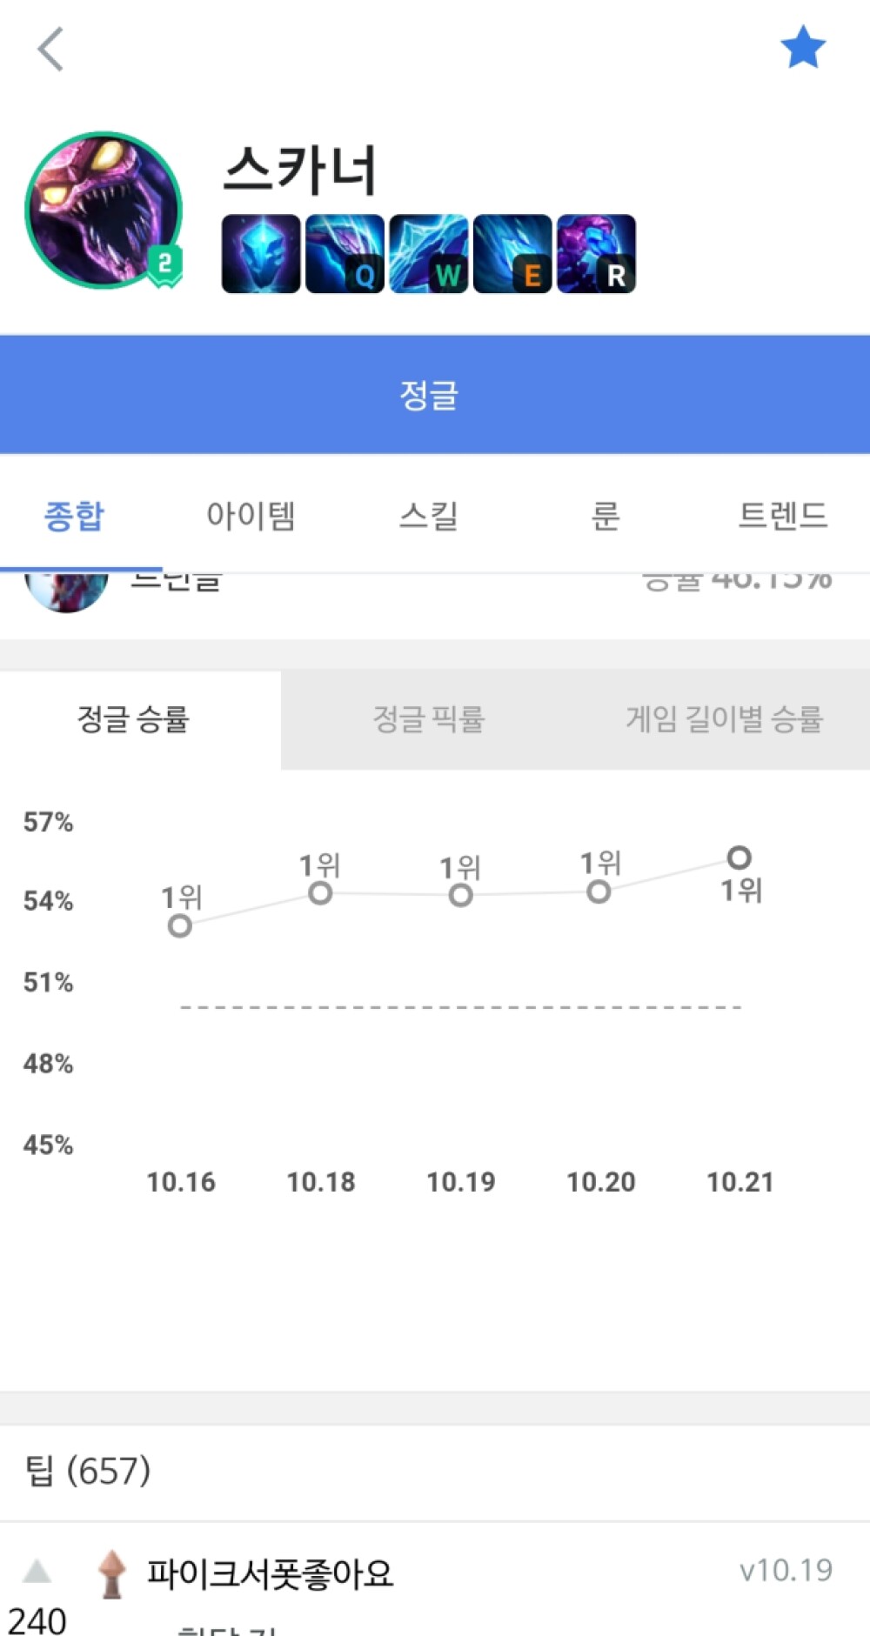Open the 스킬 tab

(x=429, y=516)
